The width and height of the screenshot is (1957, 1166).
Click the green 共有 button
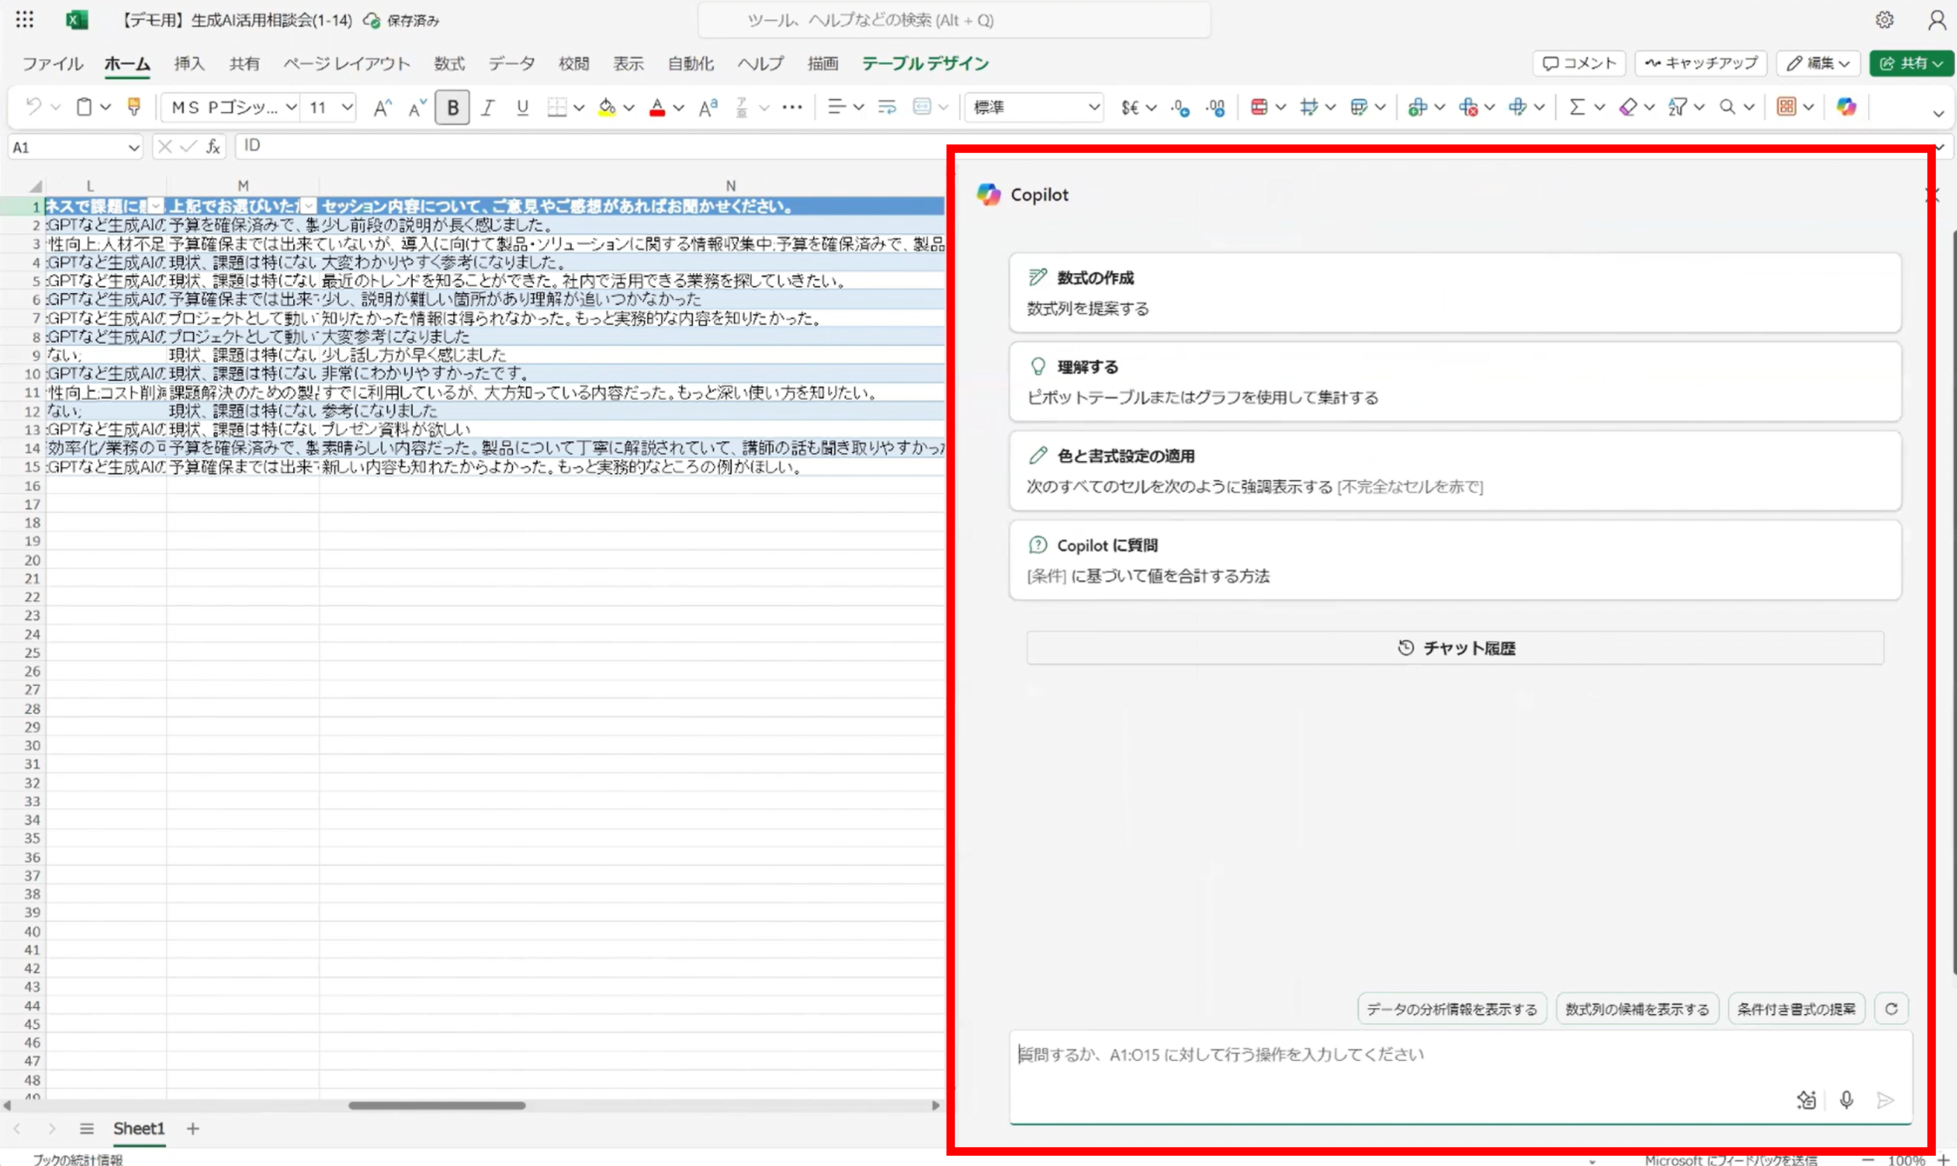click(x=1910, y=63)
